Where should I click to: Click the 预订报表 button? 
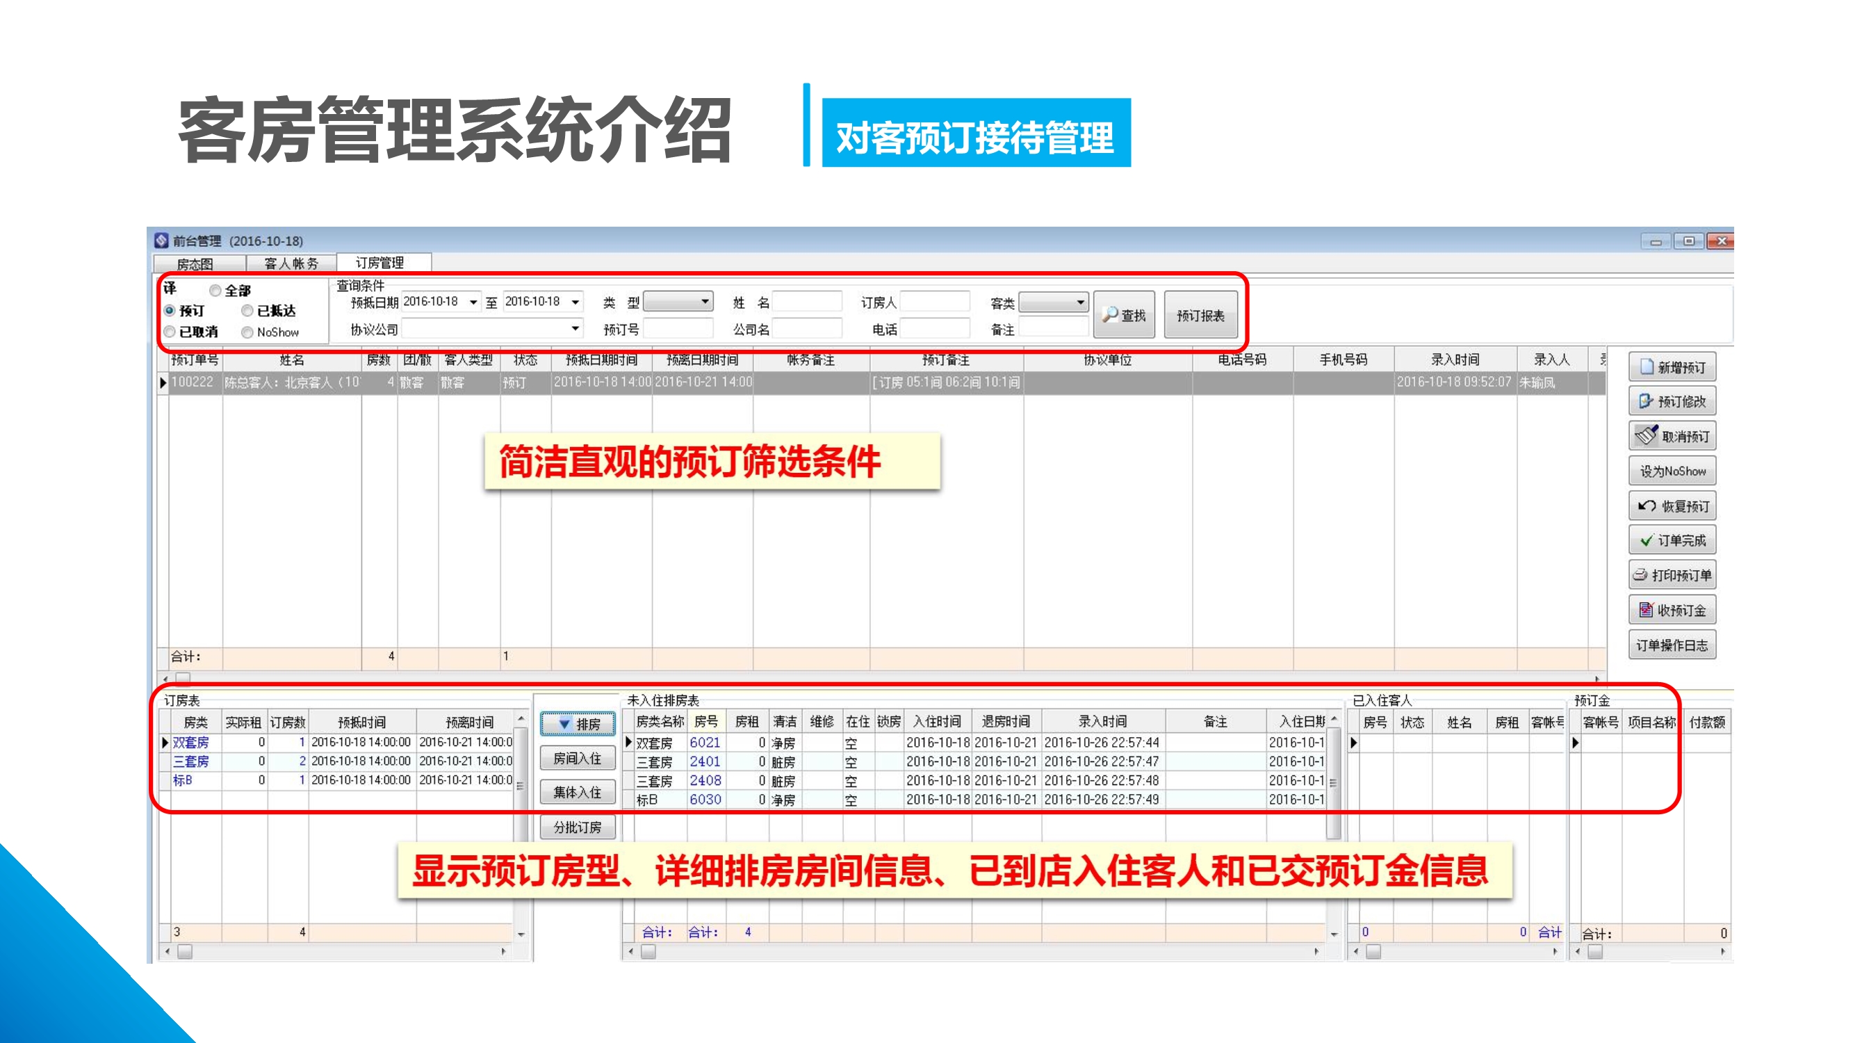click(1200, 315)
